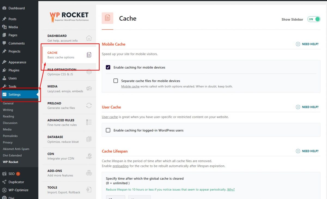Viewport: 327px width, 199px height.
Task: Click the Media images icon in WP Rocket menu
Action: pyautogui.click(x=89, y=89)
